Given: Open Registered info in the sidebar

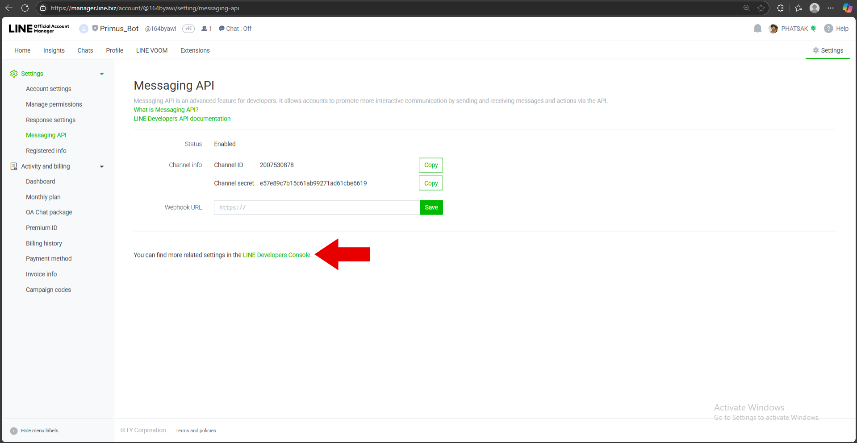Looking at the screenshot, I should tap(46, 151).
